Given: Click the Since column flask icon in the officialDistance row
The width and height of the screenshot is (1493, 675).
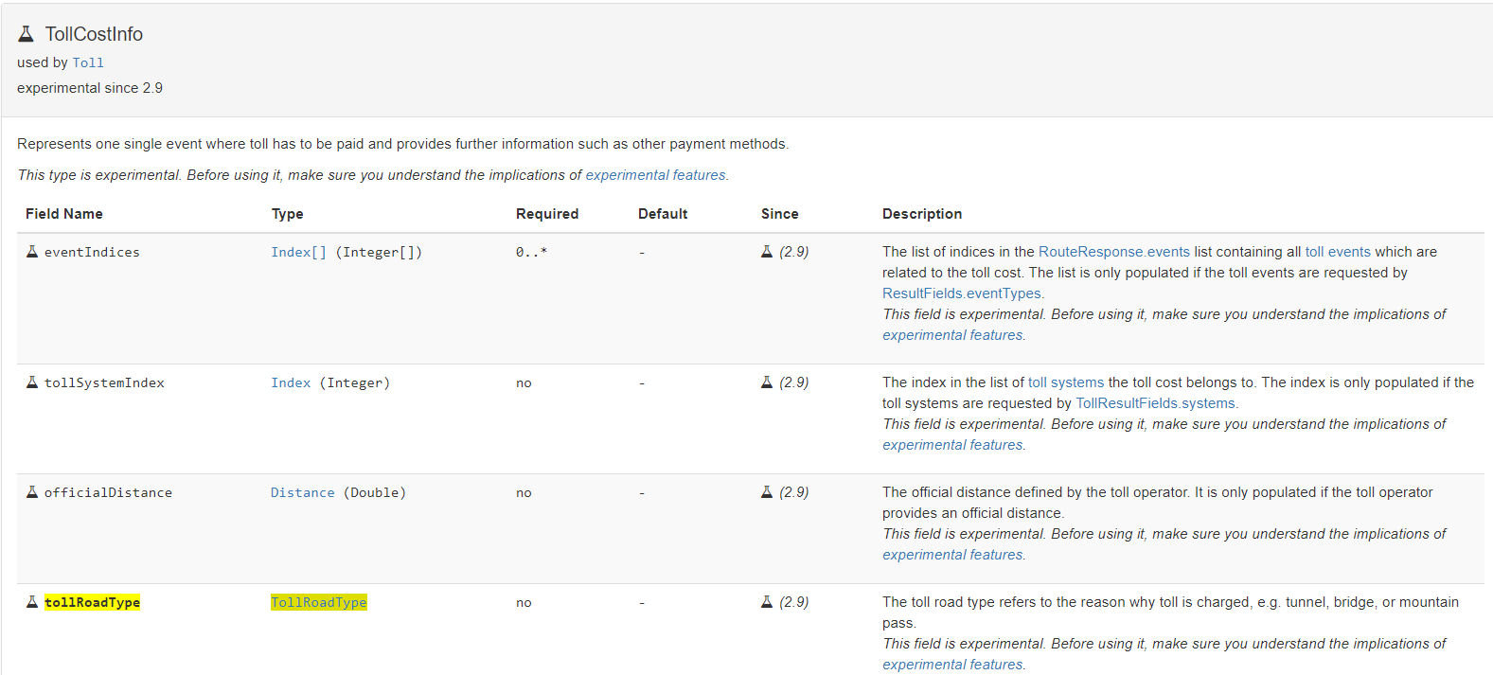Looking at the screenshot, I should coord(767,492).
